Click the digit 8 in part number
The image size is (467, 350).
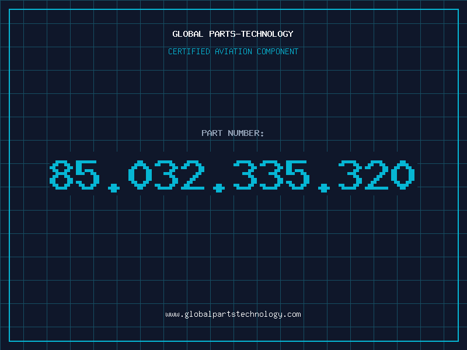point(61,175)
